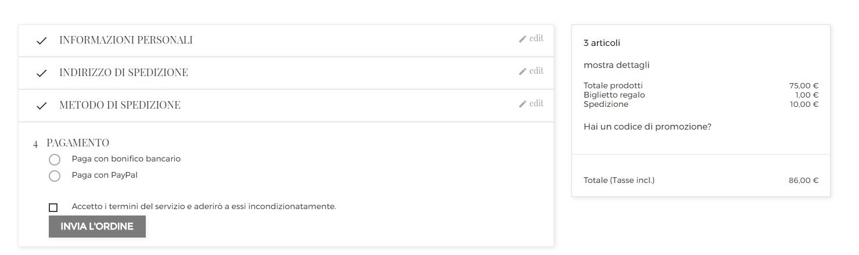Select the bonifico bancario radio button
The width and height of the screenshot is (859, 255).
(55, 160)
